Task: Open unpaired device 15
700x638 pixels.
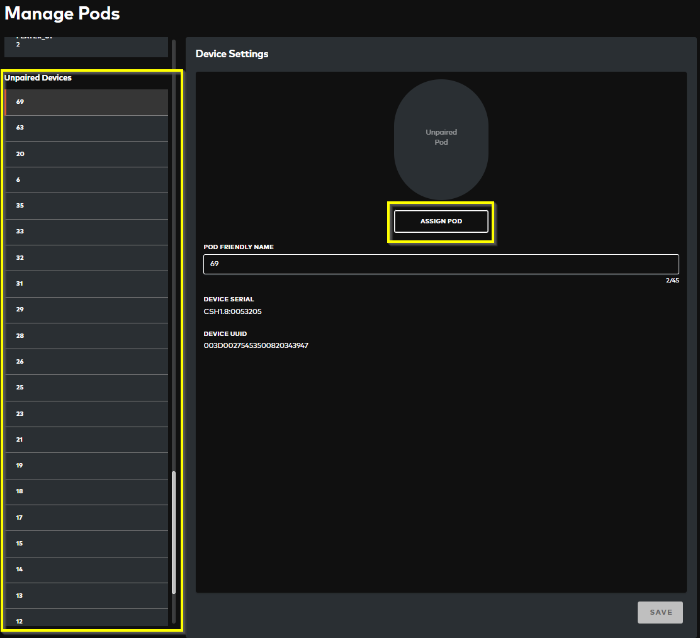Action: [86, 544]
